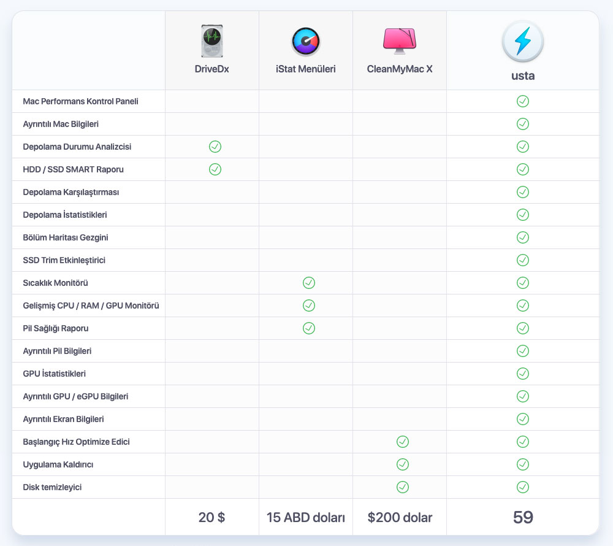613x546 pixels.
Task: Click usta checkmark for SSD Trim Etkinleştirici
Action: pyautogui.click(x=523, y=260)
